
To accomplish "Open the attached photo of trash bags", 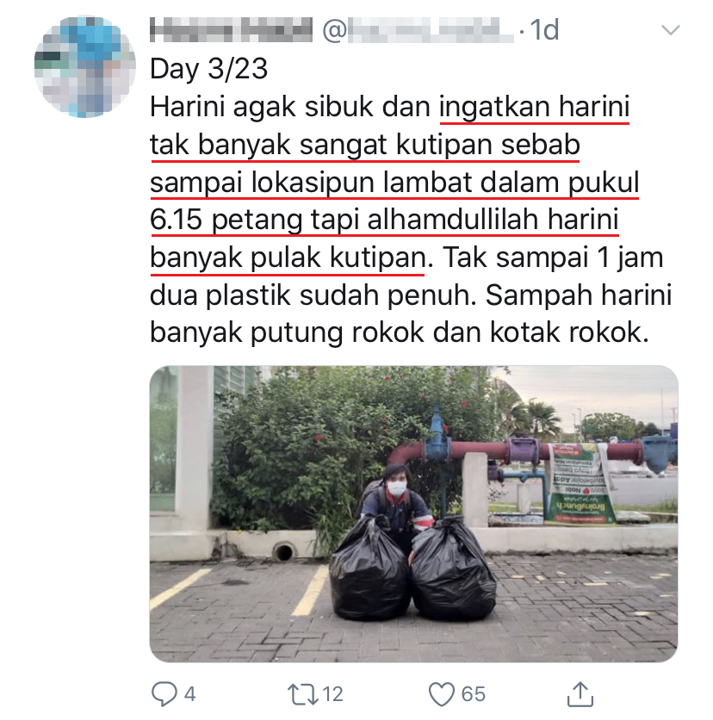I will coord(413,513).
